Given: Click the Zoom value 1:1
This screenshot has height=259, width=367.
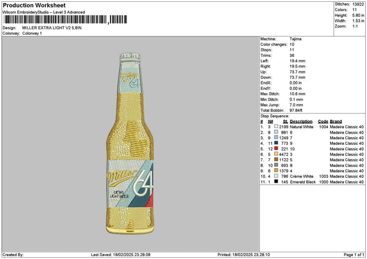Looking at the screenshot, I should pyautogui.click(x=355, y=26).
